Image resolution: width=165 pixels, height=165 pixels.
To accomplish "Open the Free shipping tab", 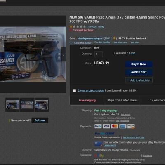I will 87,100.
